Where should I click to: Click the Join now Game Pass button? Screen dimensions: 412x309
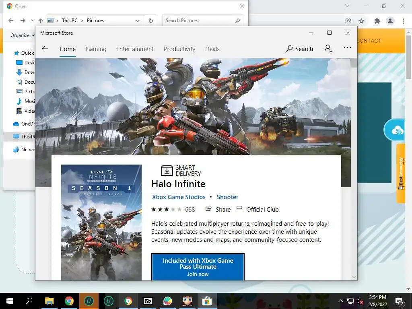(x=198, y=267)
